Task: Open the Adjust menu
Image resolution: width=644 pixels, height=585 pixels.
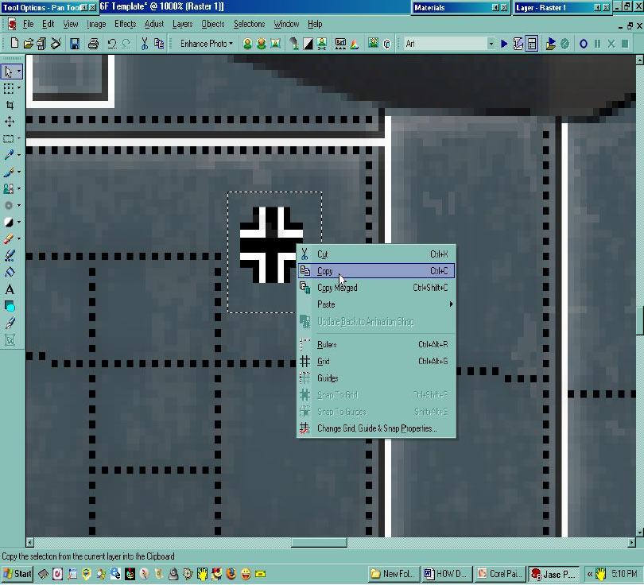Action: click(x=154, y=24)
